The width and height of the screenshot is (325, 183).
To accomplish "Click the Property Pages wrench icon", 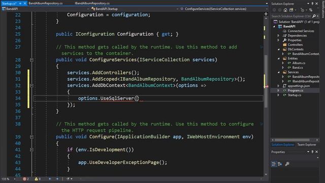I will coord(287,164).
